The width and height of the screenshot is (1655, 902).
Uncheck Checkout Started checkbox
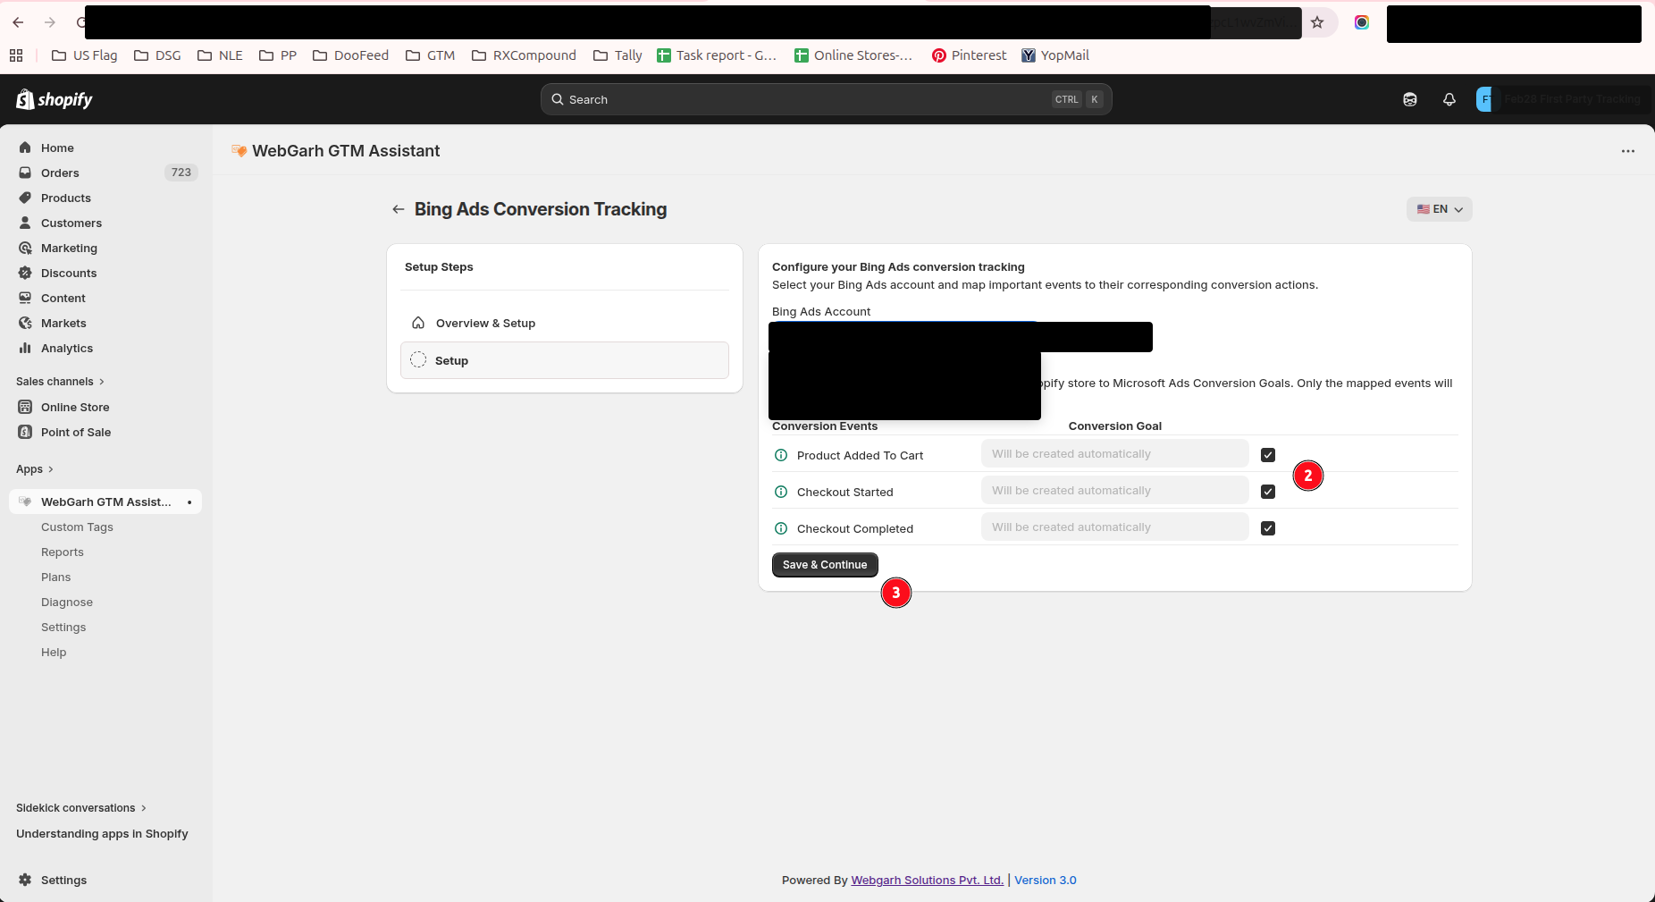[1268, 492]
